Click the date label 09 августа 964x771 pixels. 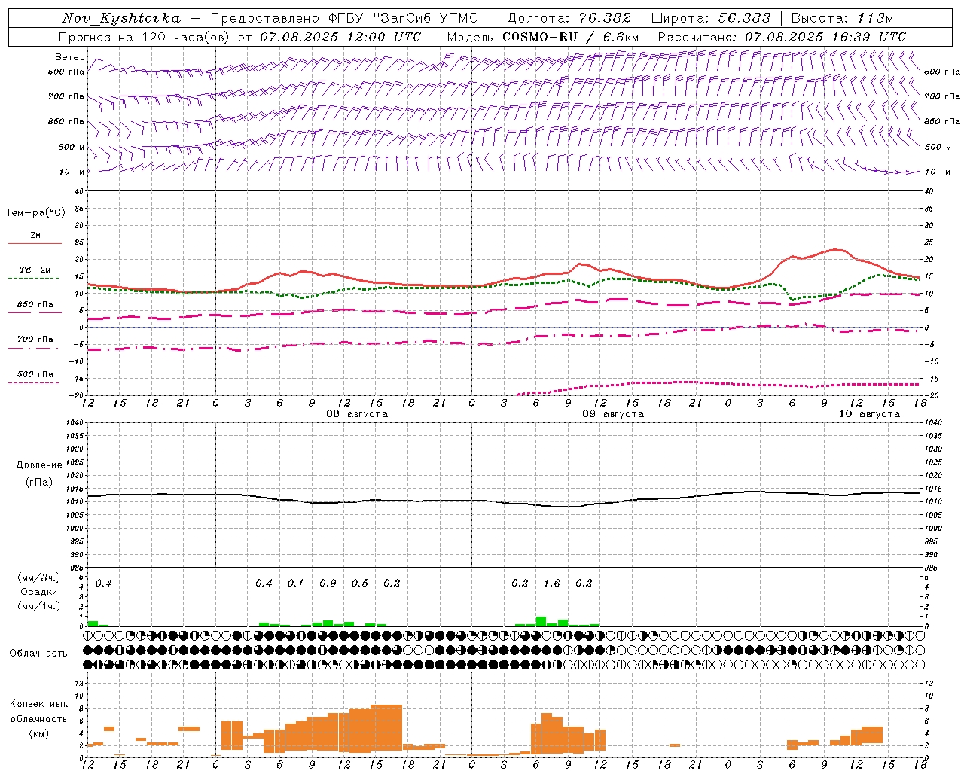613,414
